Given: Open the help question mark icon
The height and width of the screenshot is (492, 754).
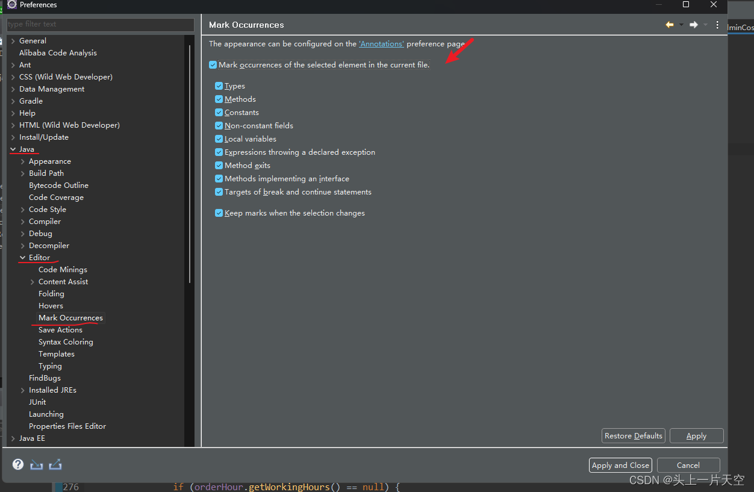Looking at the screenshot, I should pyautogui.click(x=18, y=464).
